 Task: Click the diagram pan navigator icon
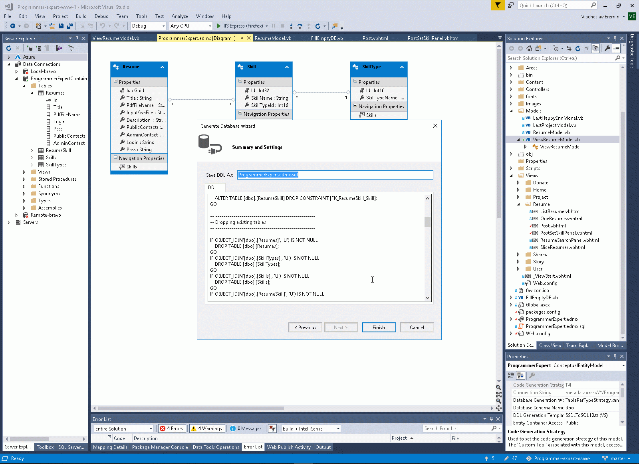(499, 408)
